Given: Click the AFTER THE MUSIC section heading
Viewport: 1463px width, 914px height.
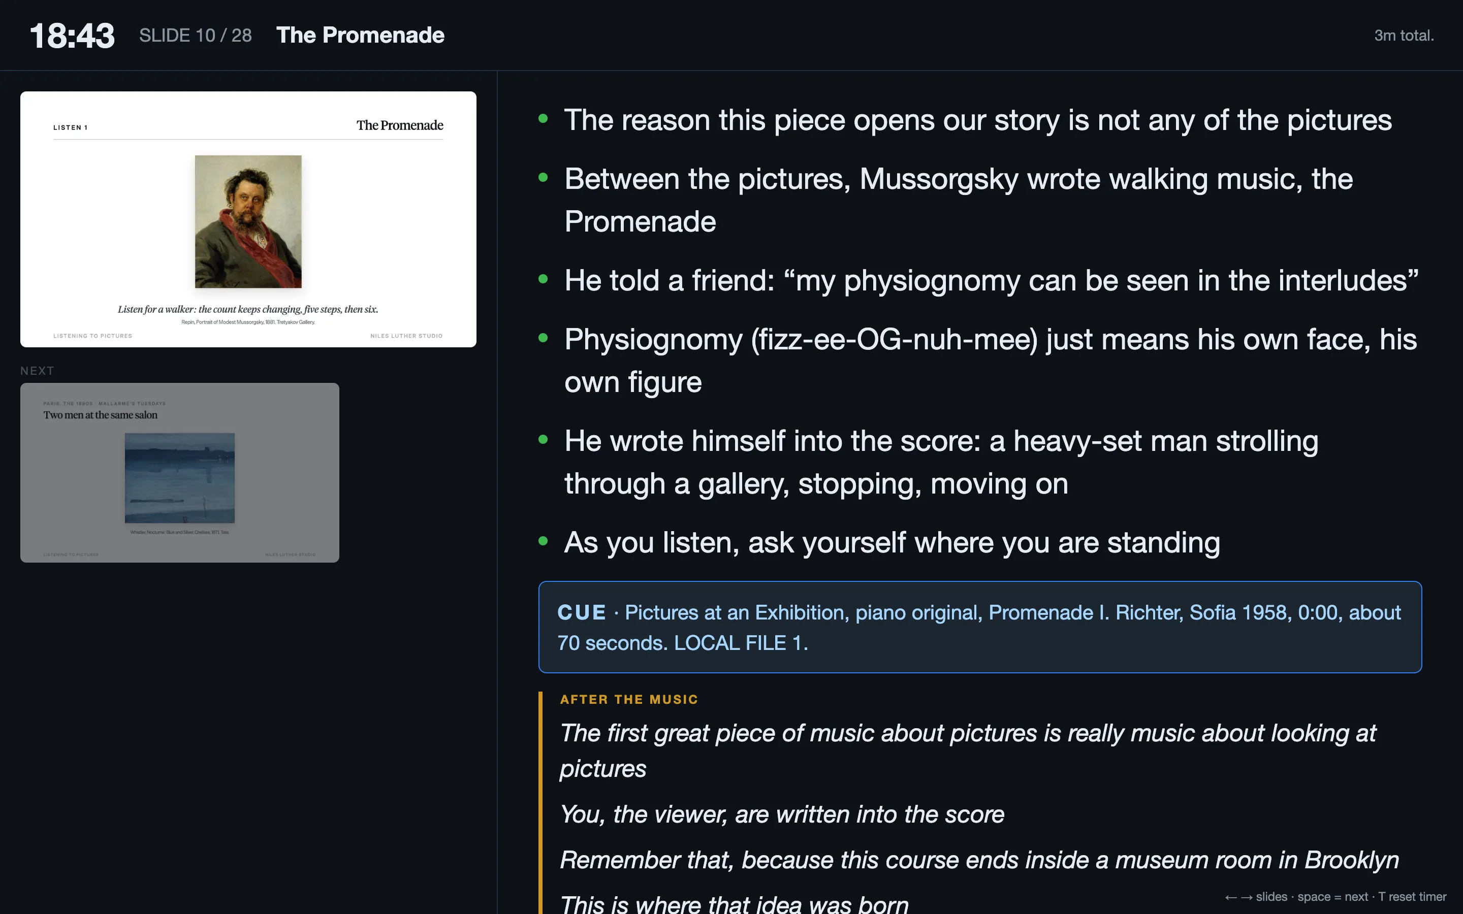Looking at the screenshot, I should click(629, 699).
